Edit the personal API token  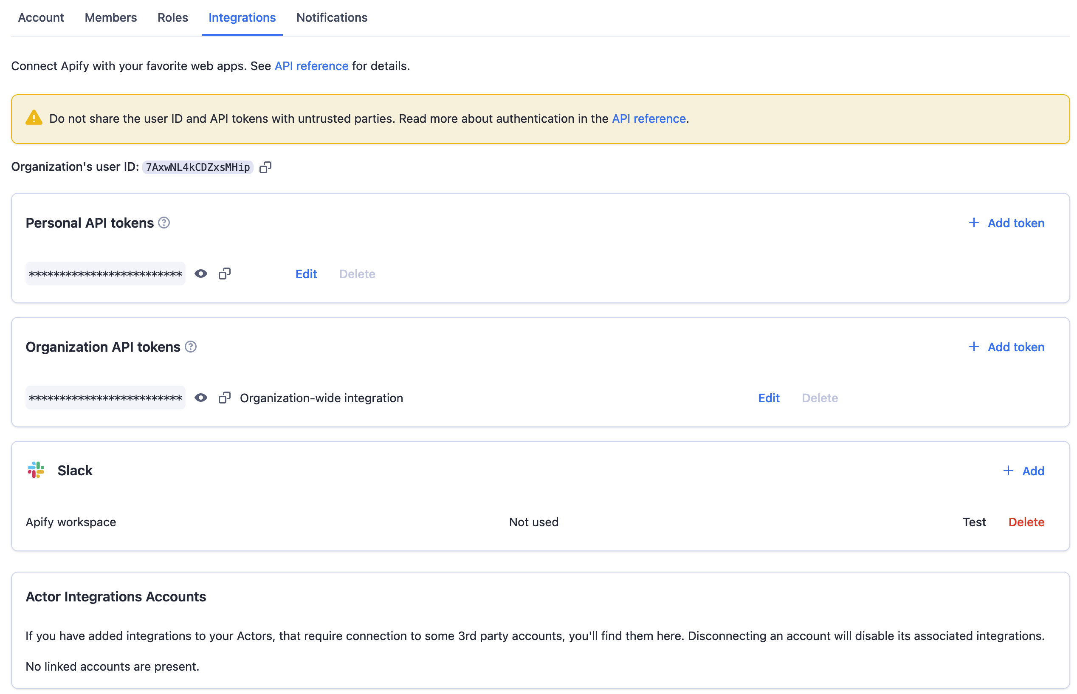[x=305, y=274]
